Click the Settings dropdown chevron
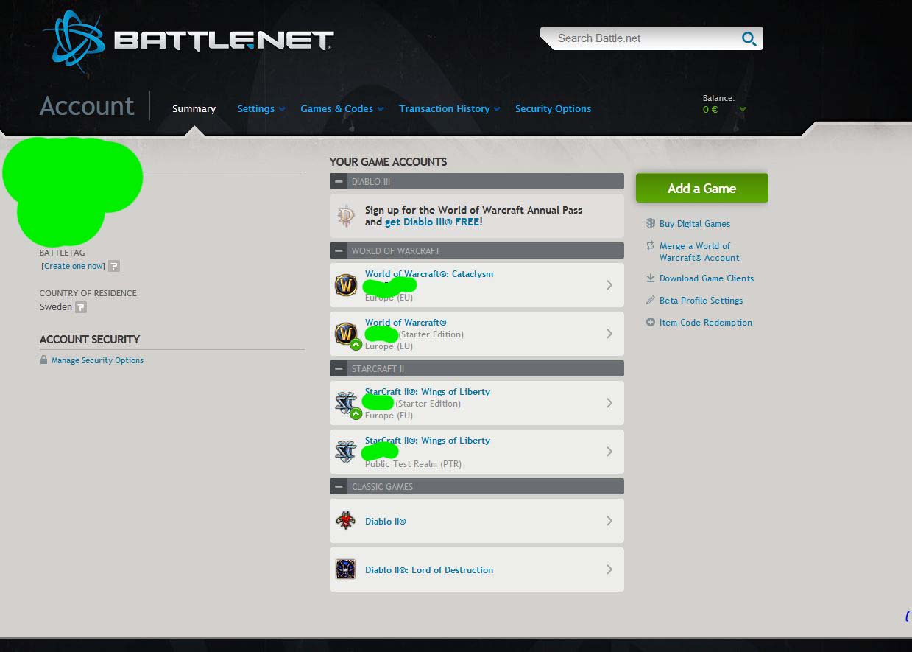 (281, 110)
